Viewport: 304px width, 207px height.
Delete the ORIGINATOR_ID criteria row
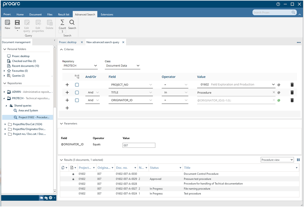292,100
